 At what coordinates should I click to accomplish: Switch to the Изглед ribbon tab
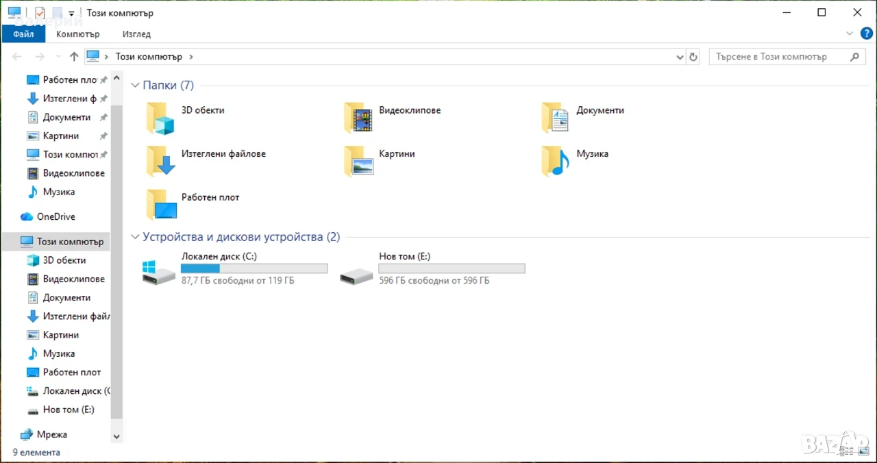[x=136, y=34]
